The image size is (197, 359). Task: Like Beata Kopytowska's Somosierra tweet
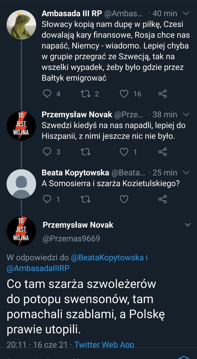coord(124,199)
